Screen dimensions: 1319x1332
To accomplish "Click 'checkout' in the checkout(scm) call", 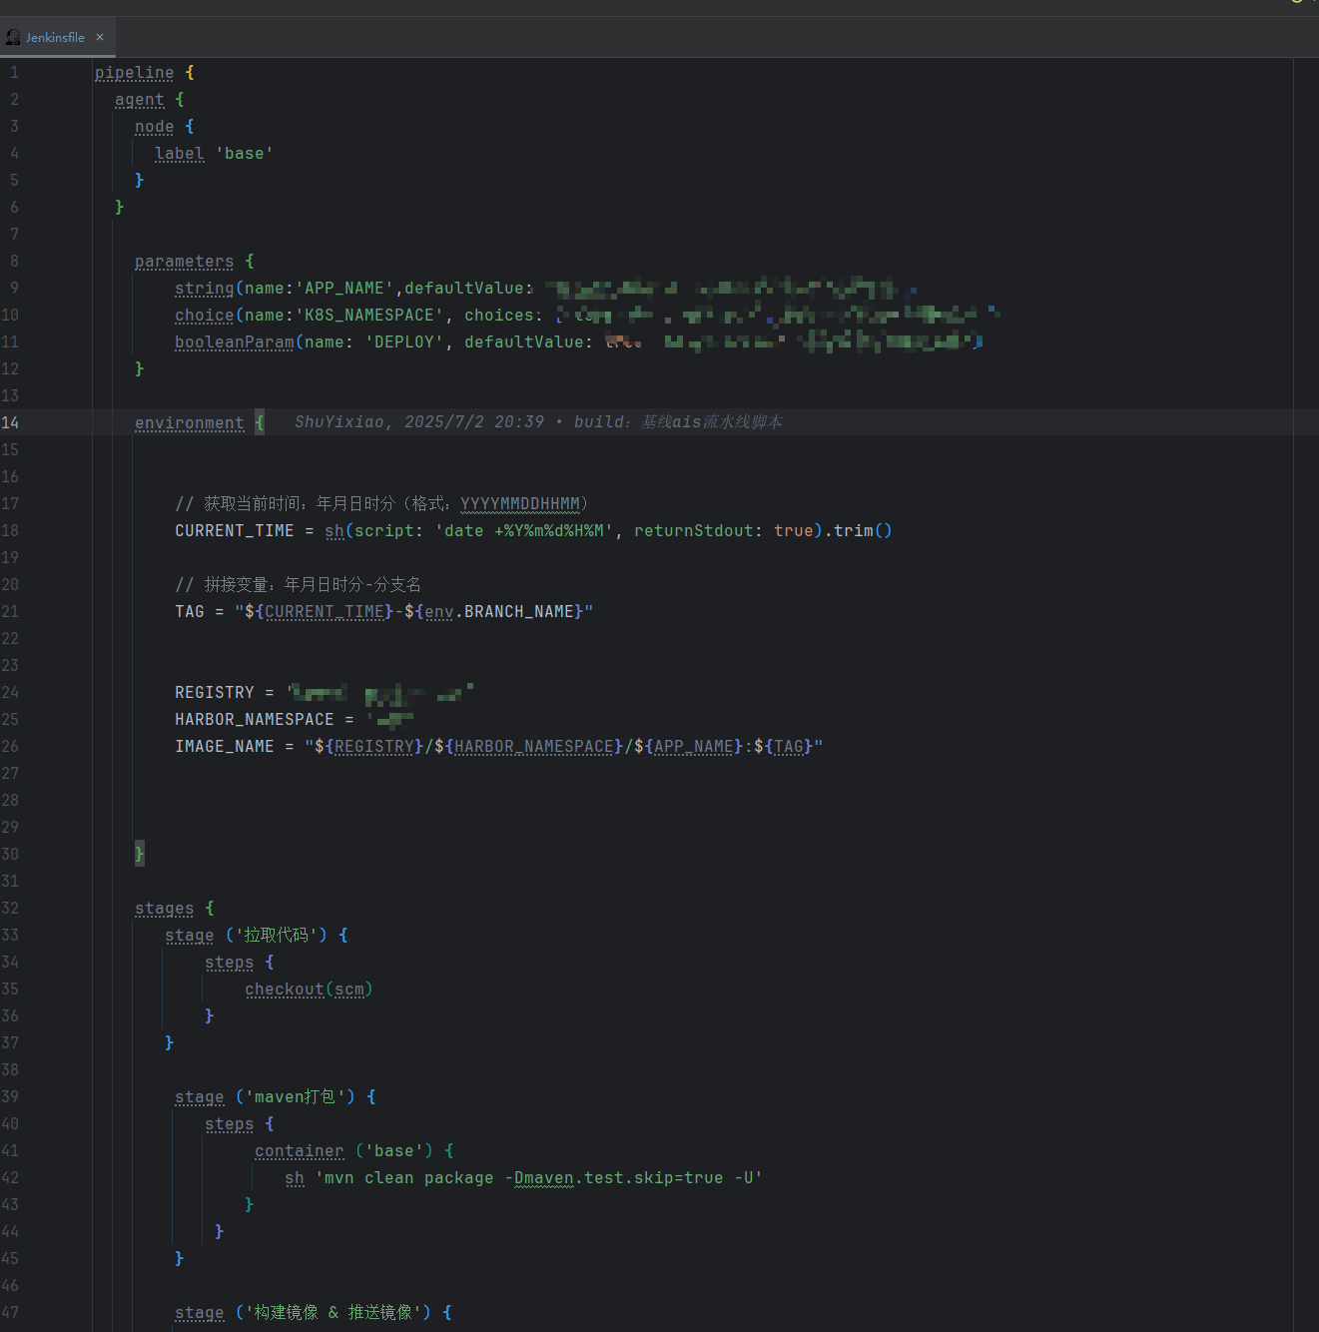I will (x=284, y=990).
